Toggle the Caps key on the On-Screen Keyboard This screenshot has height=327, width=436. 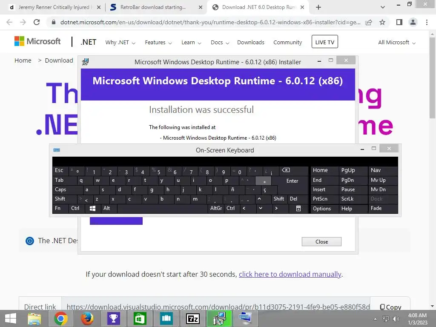click(x=68, y=189)
